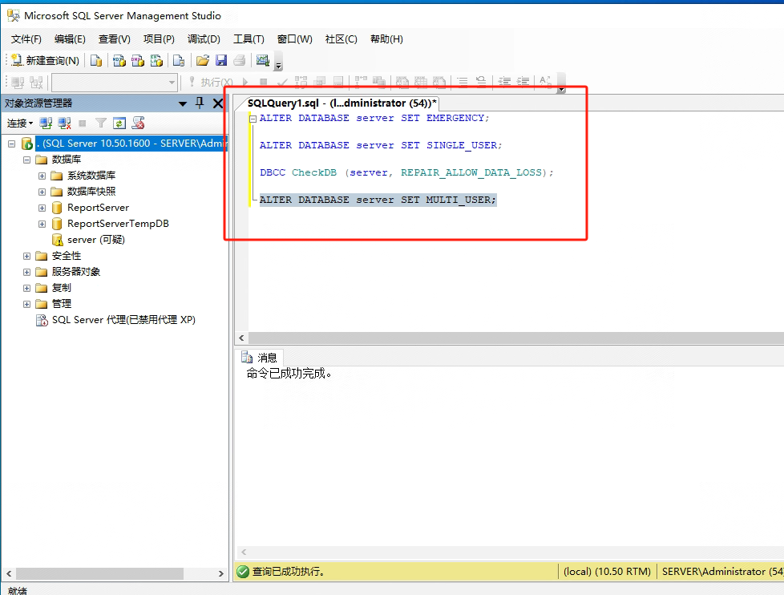The width and height of the screenshot is (784, 595).
Task: Refresh the Object Explorer tree
Action: tap(119, 123)
